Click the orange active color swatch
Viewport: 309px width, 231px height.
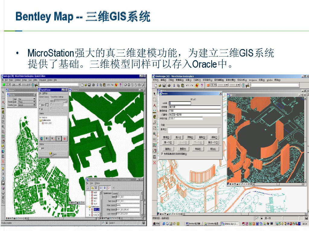point(208,85)
